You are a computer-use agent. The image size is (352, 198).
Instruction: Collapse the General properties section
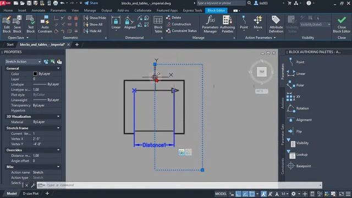(58, 68)
